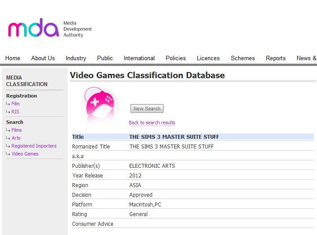Click the a.k.a label
Image resolution: width=317 pixels, height=235 pixels.
(x=78, y=156)
